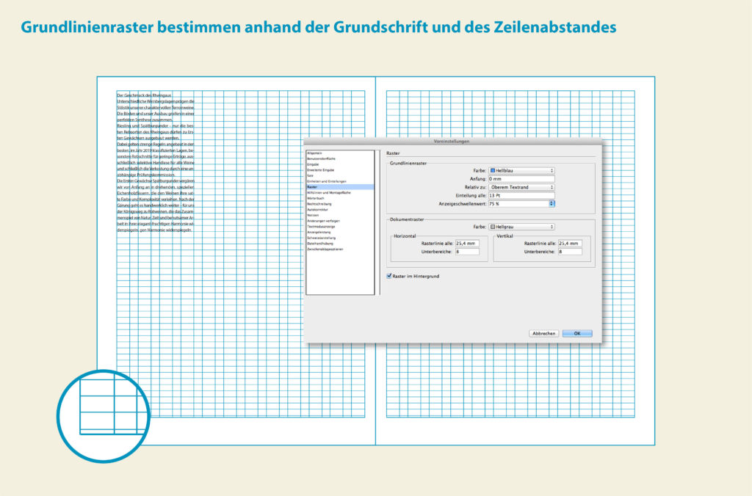
Task: Edit the "Einteilung alle" field
Action: (x=521, y=195)
